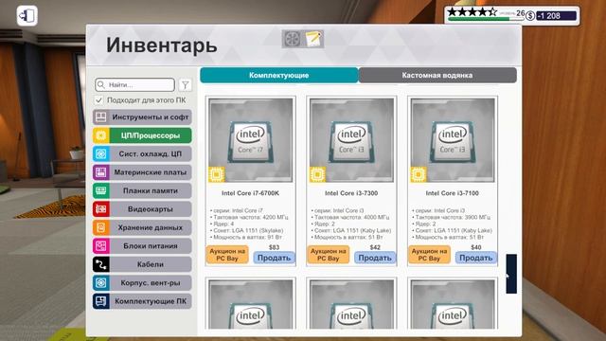Click the Материнские платы category icon

pyautogui.click(x=101, y=172)
